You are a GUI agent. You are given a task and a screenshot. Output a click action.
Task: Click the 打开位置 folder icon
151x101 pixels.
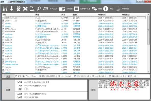point(62,9)
